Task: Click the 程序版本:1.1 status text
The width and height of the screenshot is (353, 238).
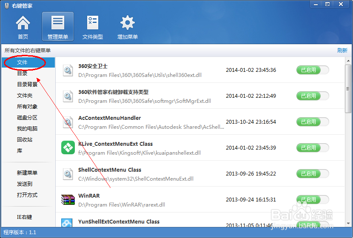Action: click(20, 232)
